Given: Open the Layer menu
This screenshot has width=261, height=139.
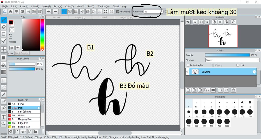Looking at the screenshot, I should [24, 6].
